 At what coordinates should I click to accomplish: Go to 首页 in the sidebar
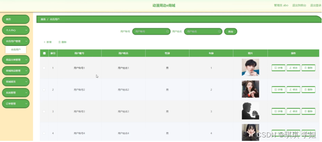(x=16, y=19)
